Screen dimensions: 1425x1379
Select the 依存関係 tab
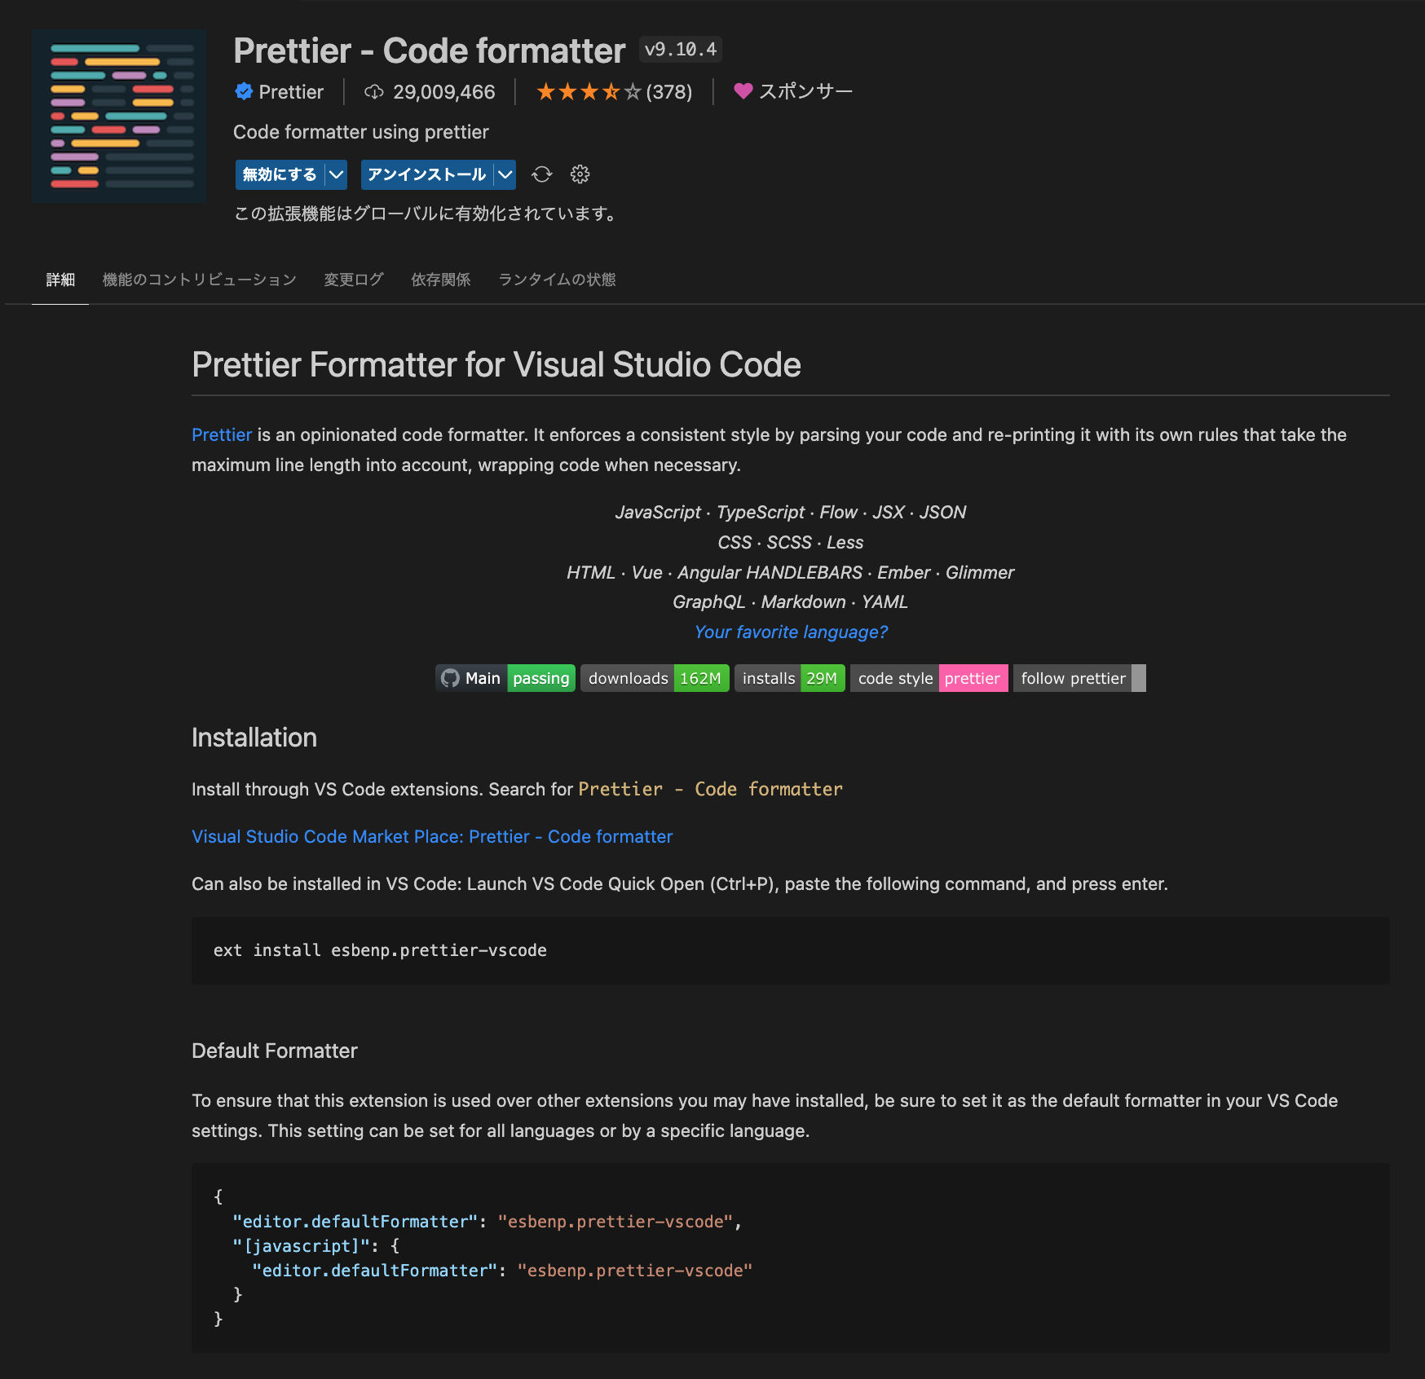coord(440,280)
